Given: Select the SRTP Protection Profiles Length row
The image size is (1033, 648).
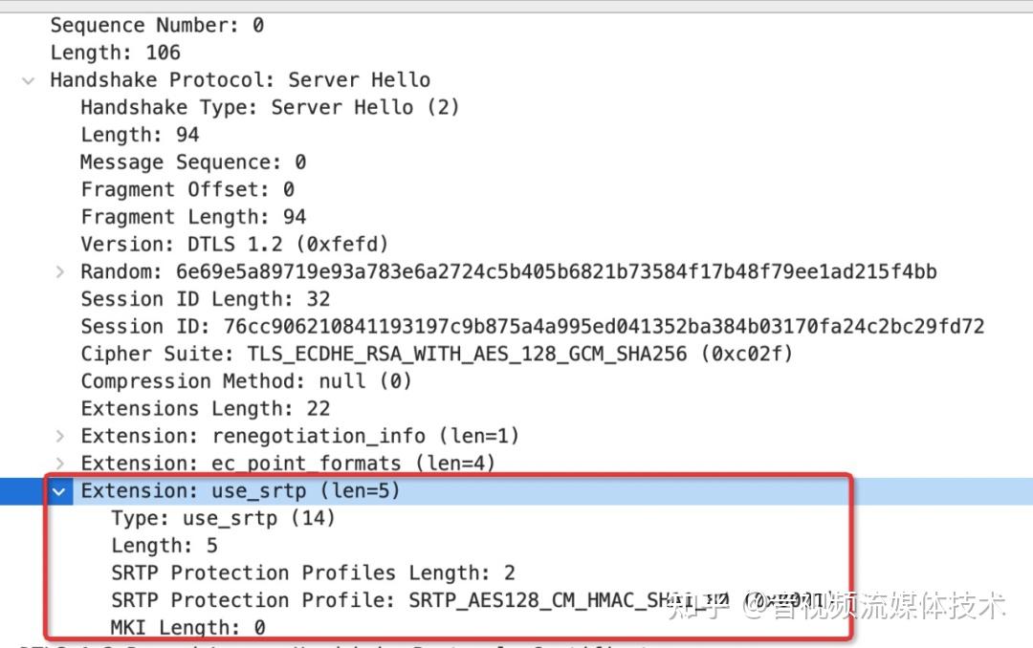Looking at the screenshot, I should click(x=297, y=572).
